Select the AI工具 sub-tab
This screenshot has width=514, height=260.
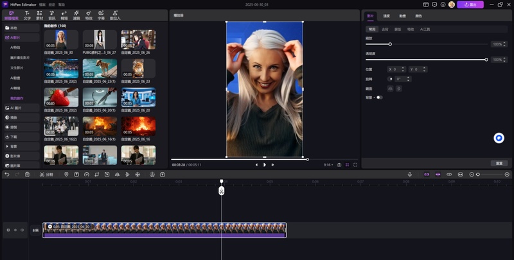[x=425, y=30]
